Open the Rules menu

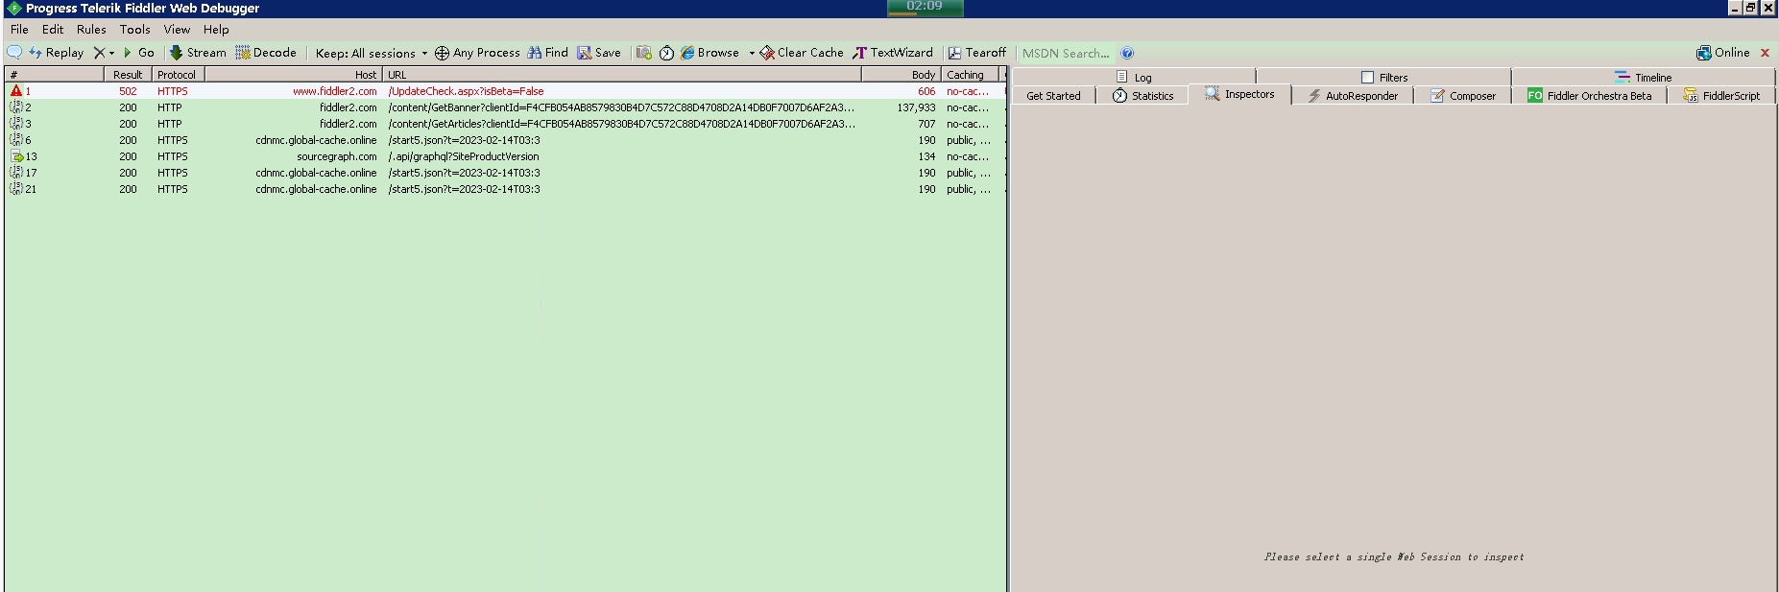[91, 30]
